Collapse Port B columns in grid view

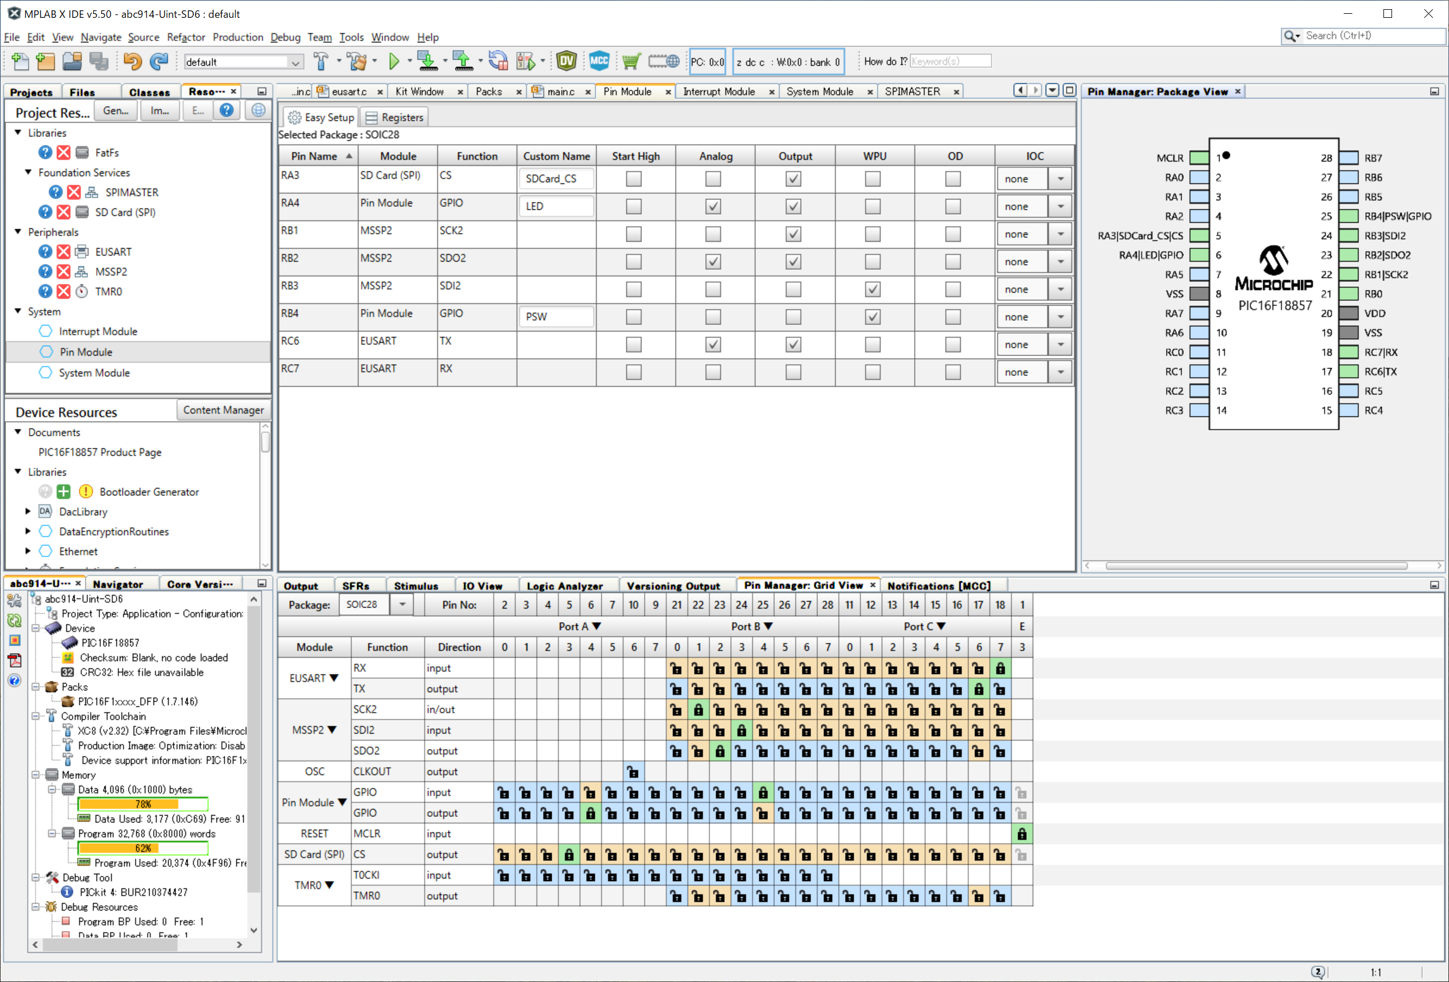click(768, 626)
